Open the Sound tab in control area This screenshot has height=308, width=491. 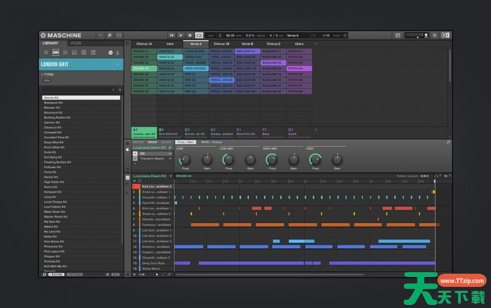tap(166, 142)
